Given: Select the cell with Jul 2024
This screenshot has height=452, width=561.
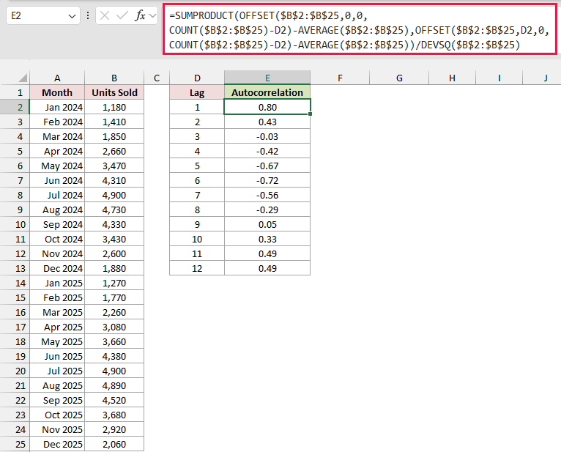Looking at the screenshot, I should click(x=57, y=195).
